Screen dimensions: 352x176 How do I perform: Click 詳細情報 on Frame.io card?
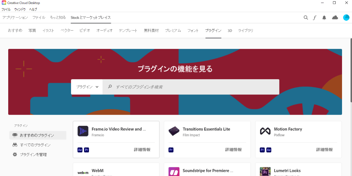142,150
